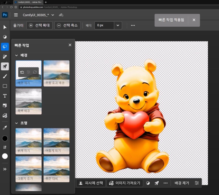Viewport: 219px width, 195px height.
Task: Click 피사체 선택 select subject button
Action: pos(91,183)
